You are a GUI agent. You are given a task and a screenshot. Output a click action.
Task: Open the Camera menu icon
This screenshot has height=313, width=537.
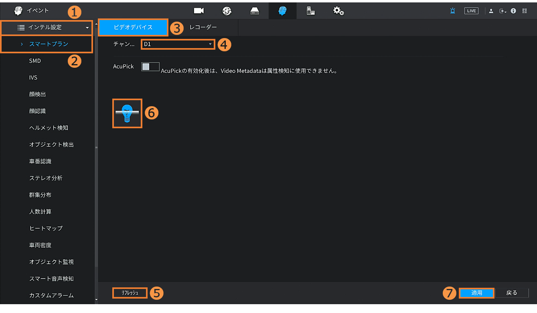(199, 11)
